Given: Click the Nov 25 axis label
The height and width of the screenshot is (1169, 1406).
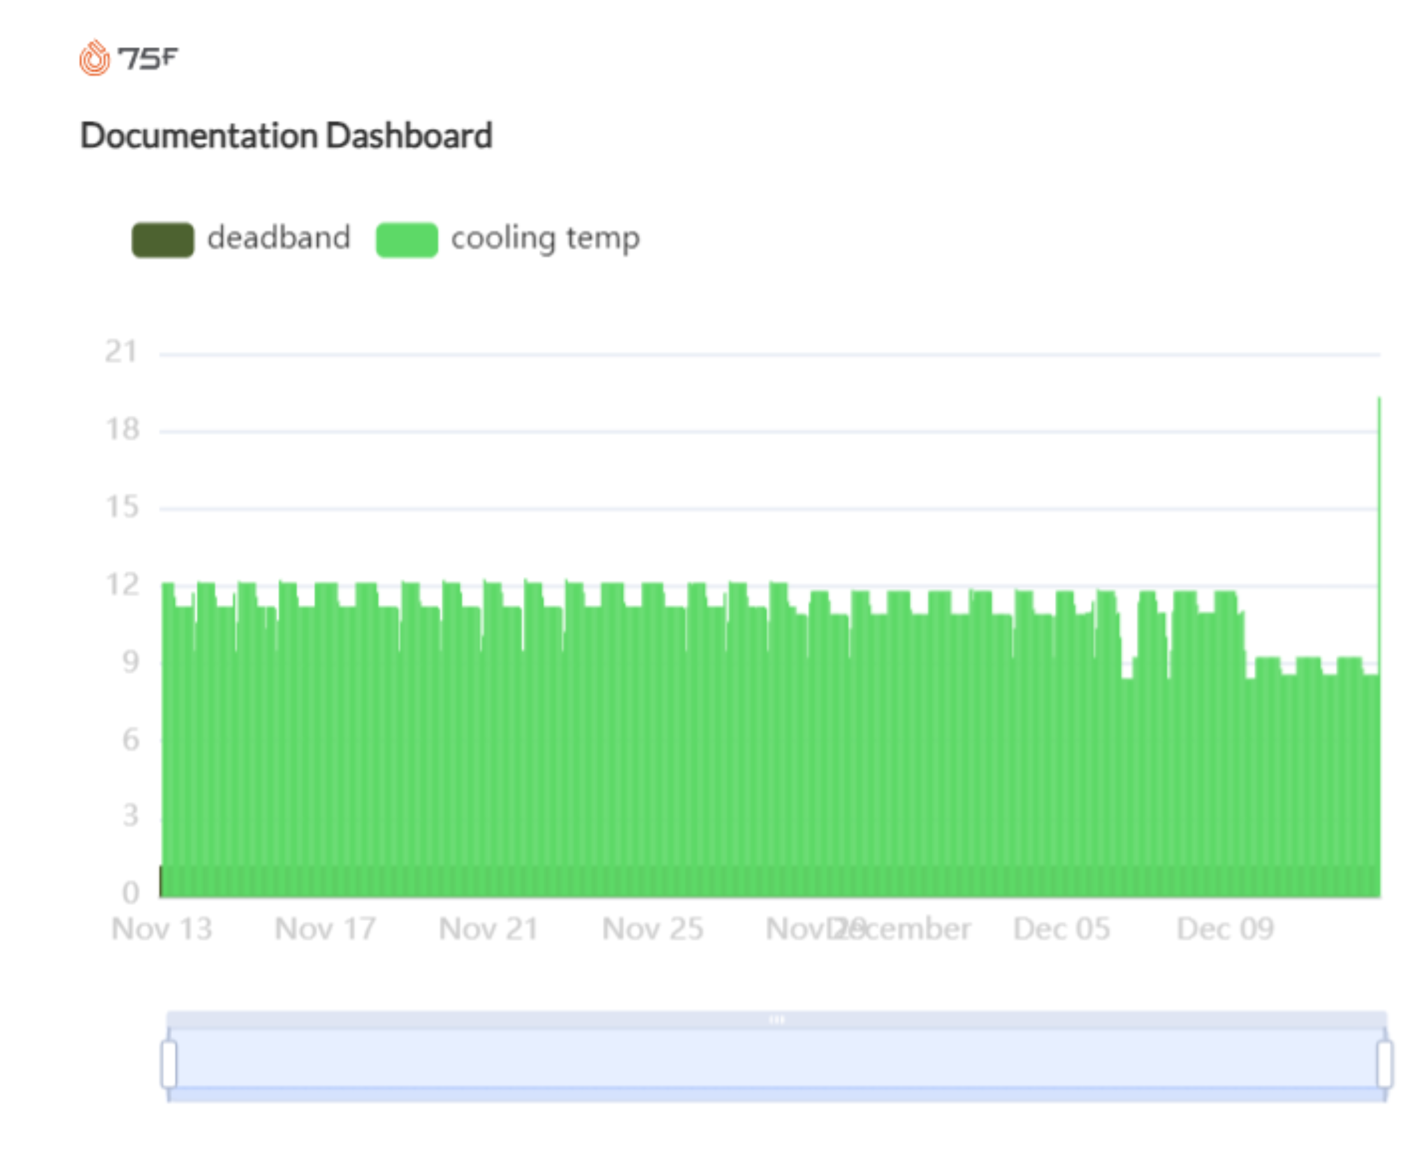Looking at the screenshot, I should 653,929.
